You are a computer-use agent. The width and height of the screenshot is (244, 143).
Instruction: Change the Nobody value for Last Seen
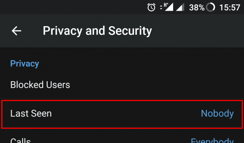click(217, 113)
